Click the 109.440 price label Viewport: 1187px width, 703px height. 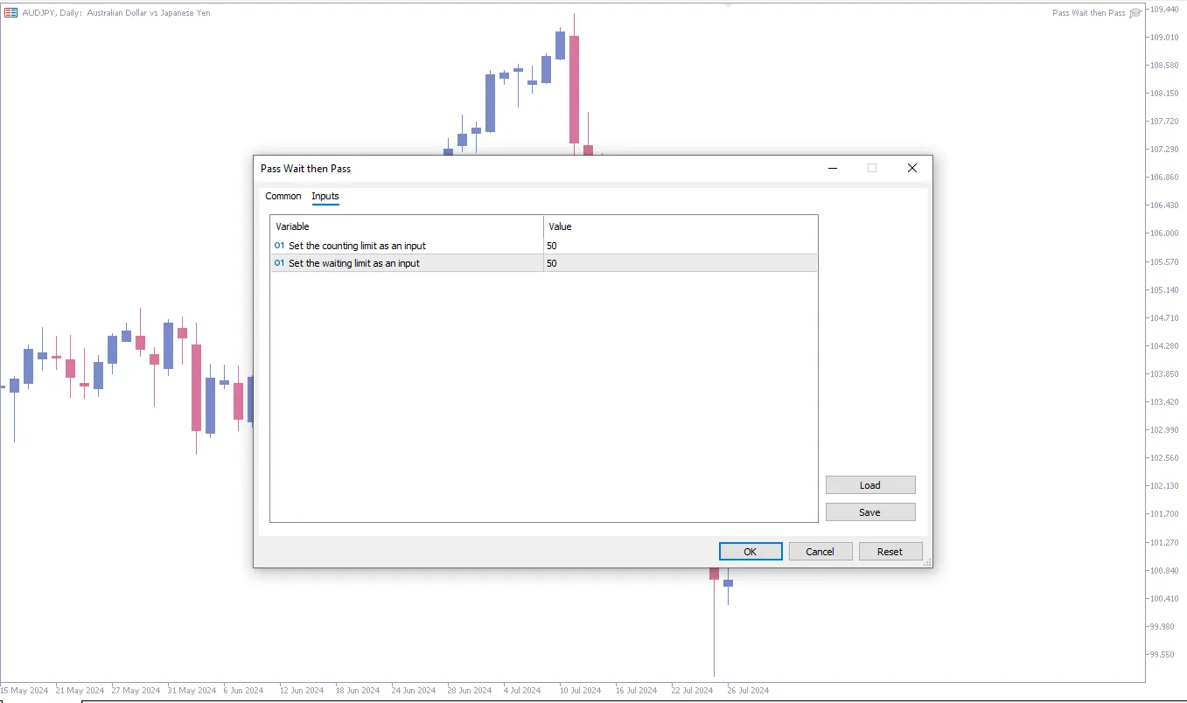tap(1164, 10)
